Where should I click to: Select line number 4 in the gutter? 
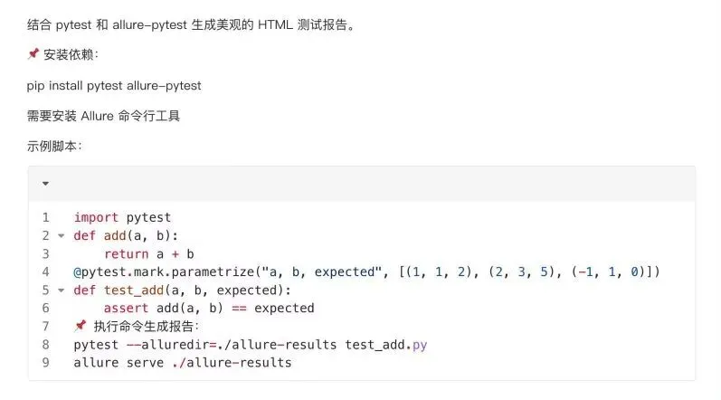45,271
